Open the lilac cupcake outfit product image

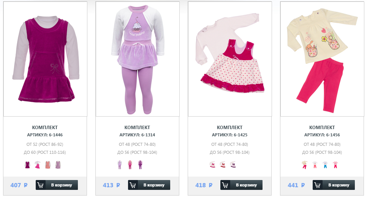click(138, 59)
